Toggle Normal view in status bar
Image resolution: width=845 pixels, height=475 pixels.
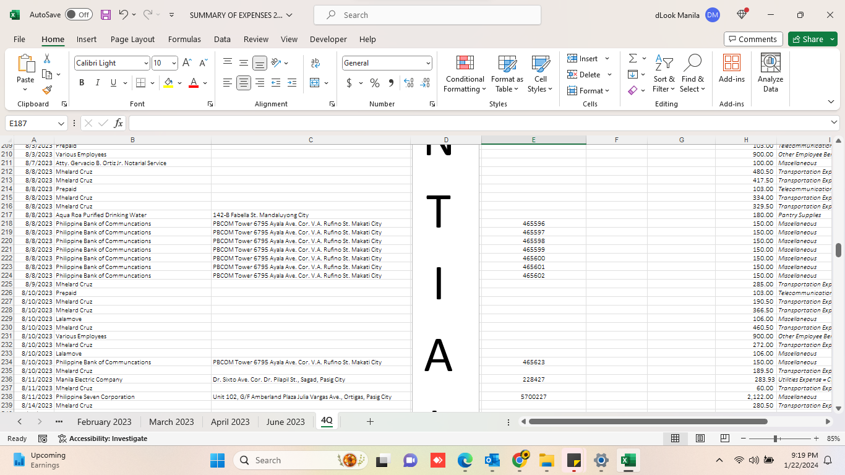coord(676,439)
